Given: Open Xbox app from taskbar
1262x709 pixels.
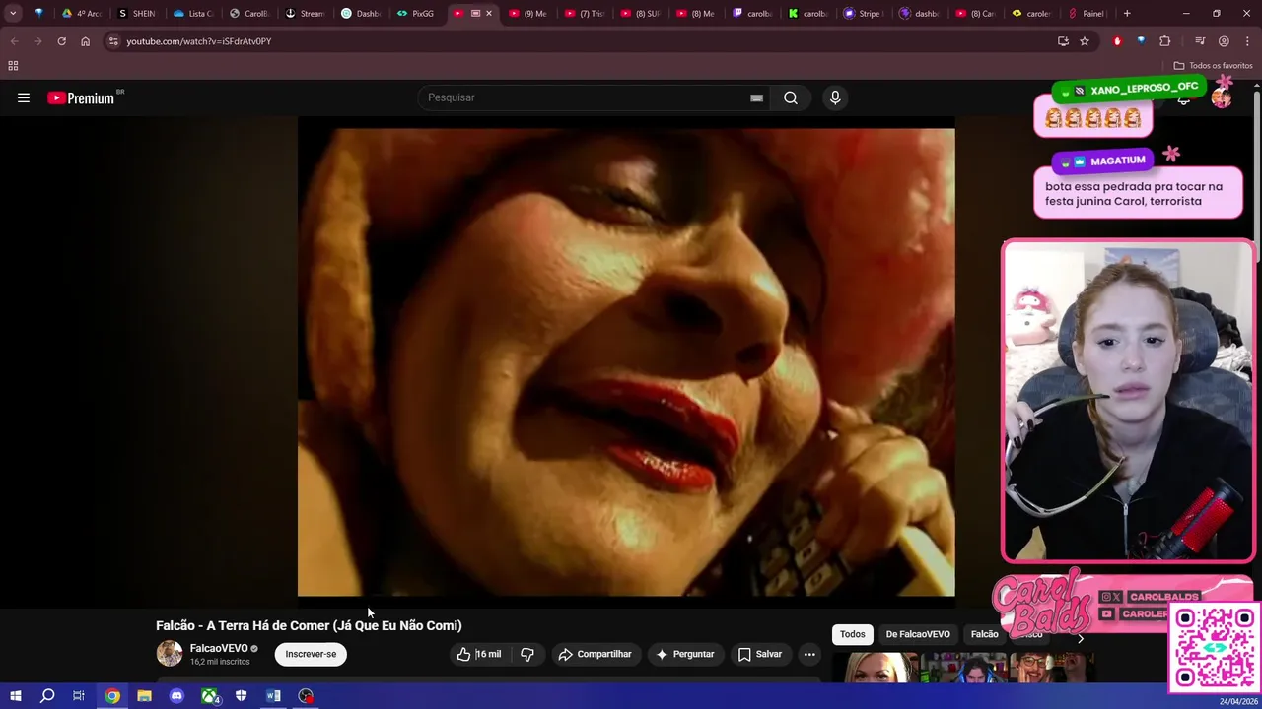Looking at the screenshot, I should (210, 696).
